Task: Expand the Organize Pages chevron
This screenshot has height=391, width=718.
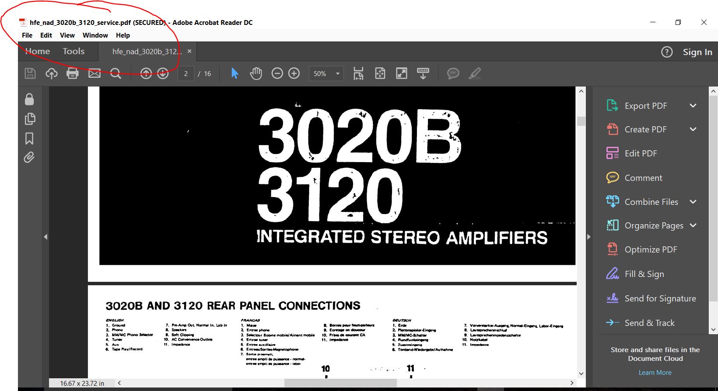Action: click(x=693, y=225)
